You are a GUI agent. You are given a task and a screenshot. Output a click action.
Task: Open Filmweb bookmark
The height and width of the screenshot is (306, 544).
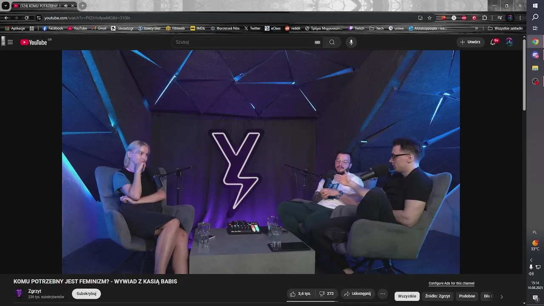(176, 28)
